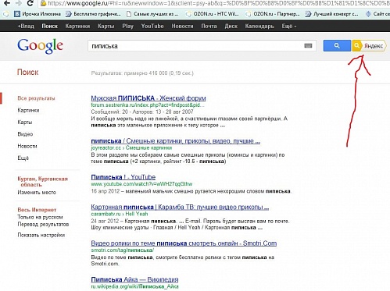Click Перевод результатов link
Image resolution: width=390 pixels, height=291 pixels.
coord(43,224)
